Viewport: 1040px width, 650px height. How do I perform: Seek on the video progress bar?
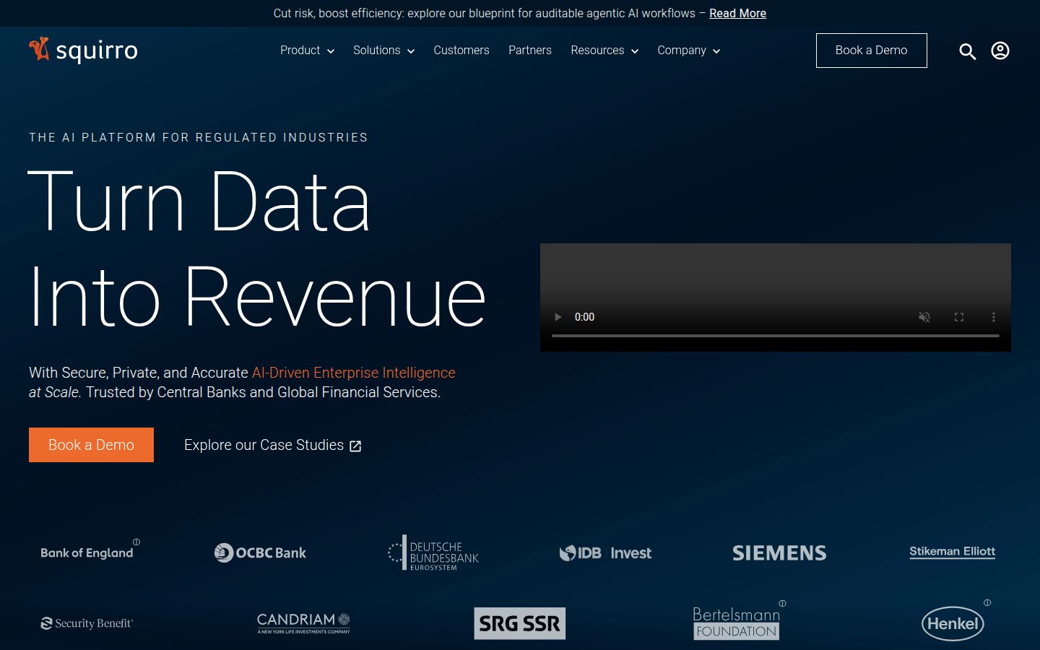click(x=775, y=336)
